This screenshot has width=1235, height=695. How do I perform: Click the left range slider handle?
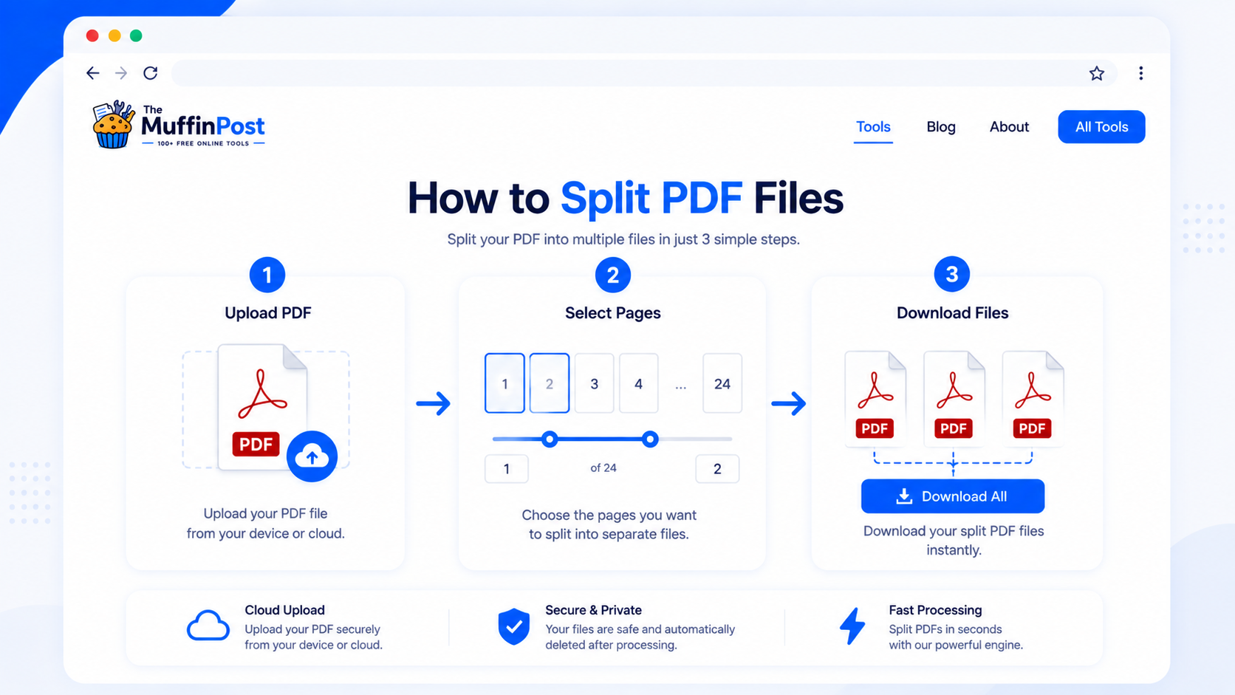(550, 439)
